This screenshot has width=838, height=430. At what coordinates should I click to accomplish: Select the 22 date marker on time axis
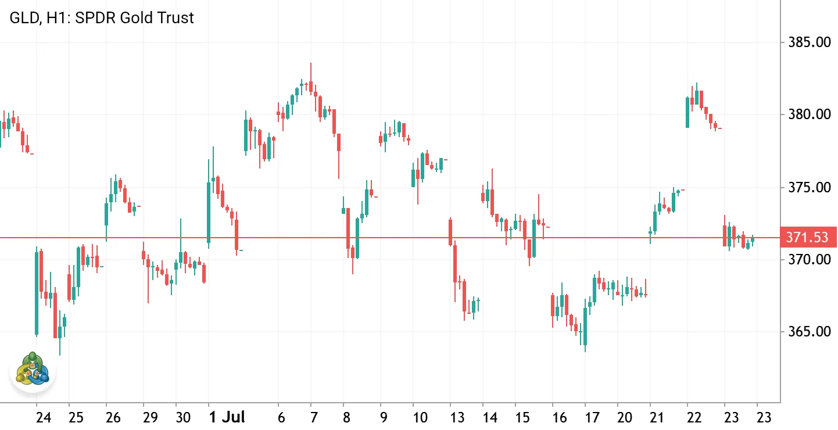point(694,417)
